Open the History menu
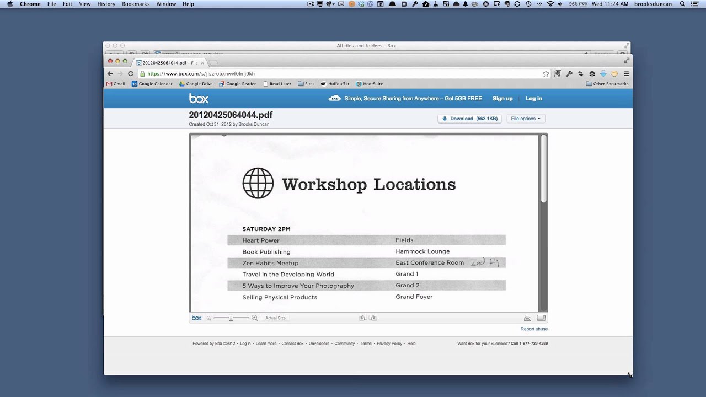706x397 pixels. pos(106,4)
